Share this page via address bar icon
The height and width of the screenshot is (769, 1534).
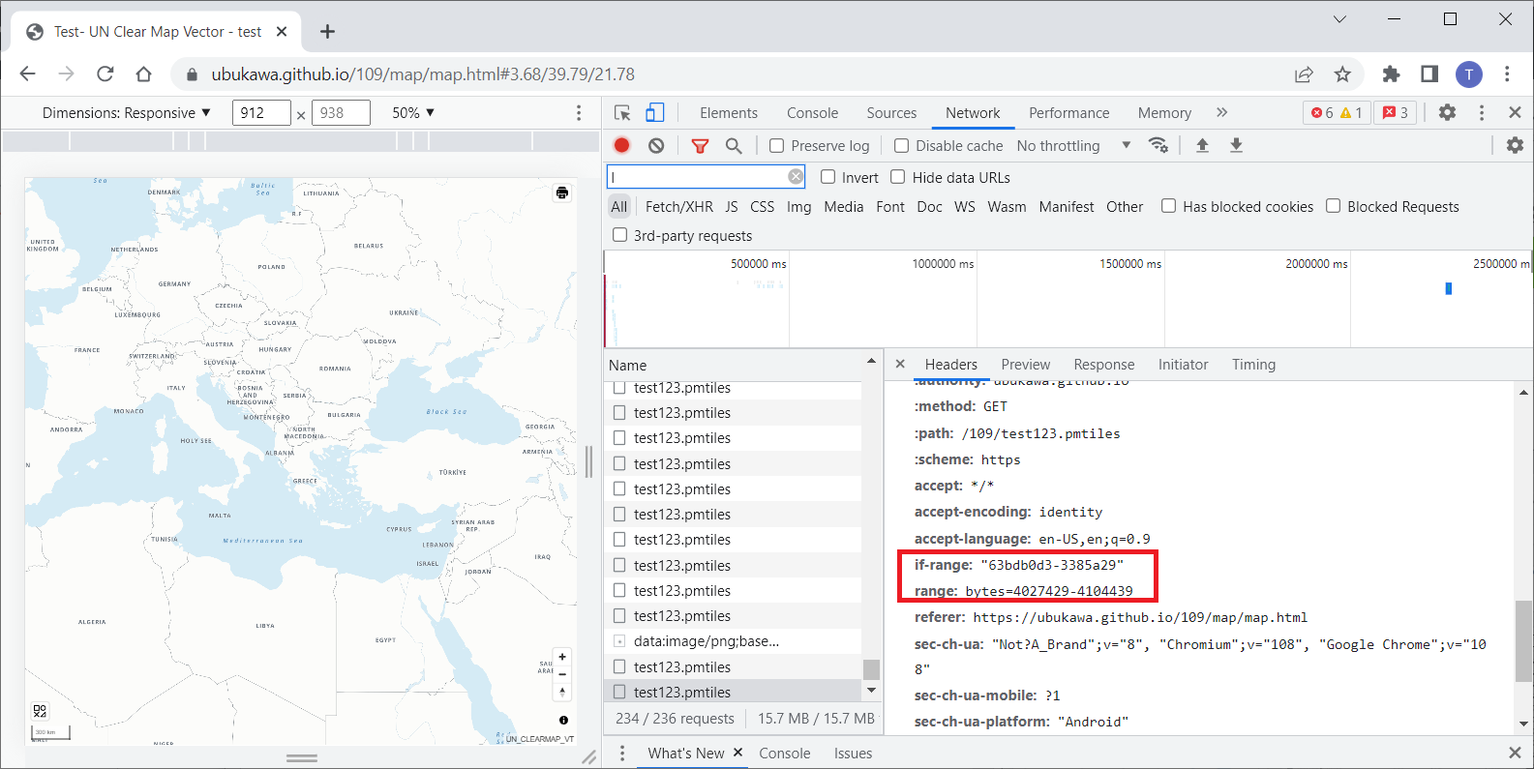tap(1304, 74)
